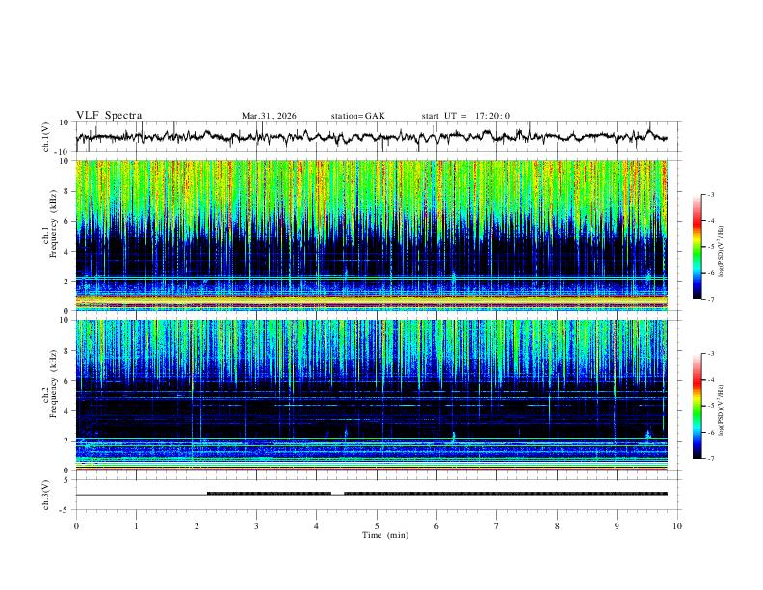The image size is (763, 590).
Task: Click the "-3" label on ch.1 color bar
Action: tap(711, 194)
